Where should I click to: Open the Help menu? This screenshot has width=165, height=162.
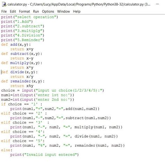77,11
